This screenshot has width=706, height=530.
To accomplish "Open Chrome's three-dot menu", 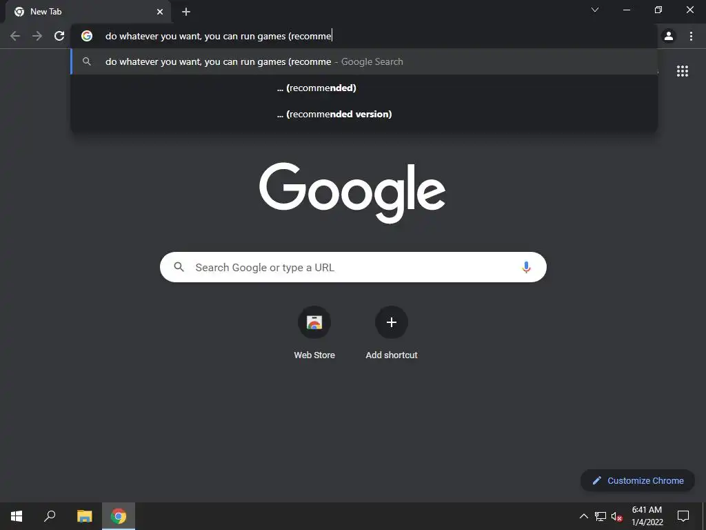I will point(691,36).
